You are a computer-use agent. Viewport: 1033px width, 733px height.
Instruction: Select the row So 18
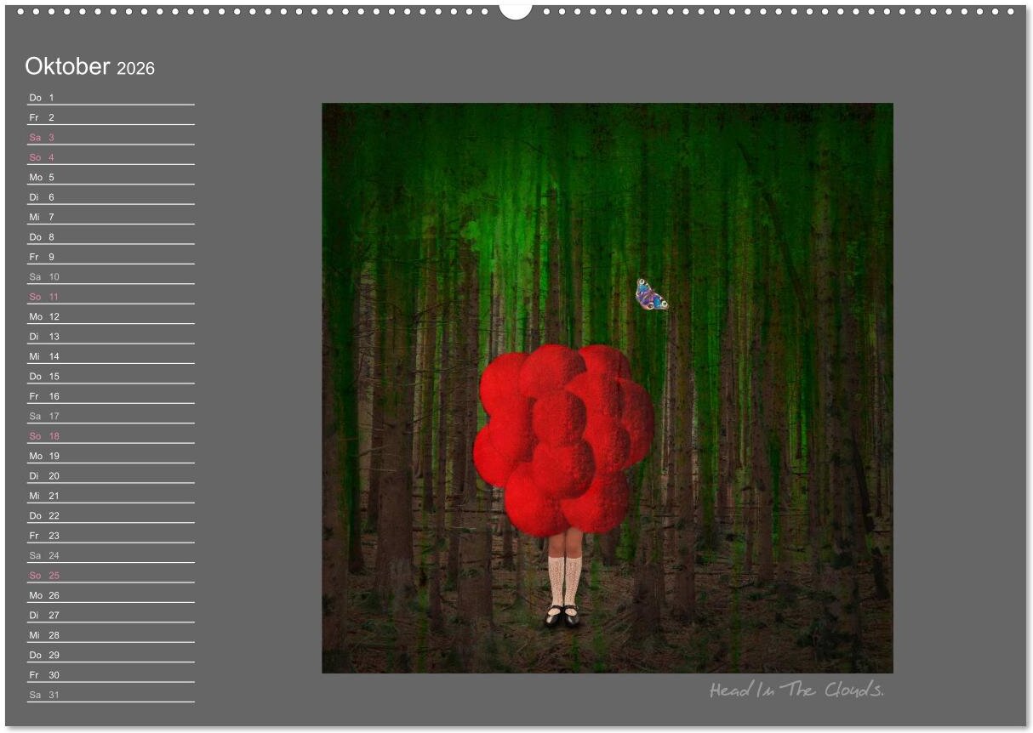[111, 435]
